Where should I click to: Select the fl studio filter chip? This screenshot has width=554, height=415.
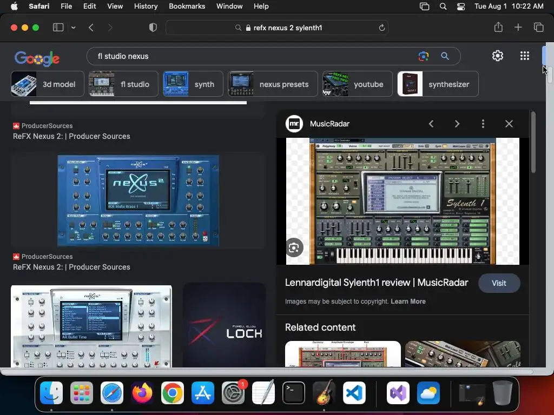pos(123,84)
